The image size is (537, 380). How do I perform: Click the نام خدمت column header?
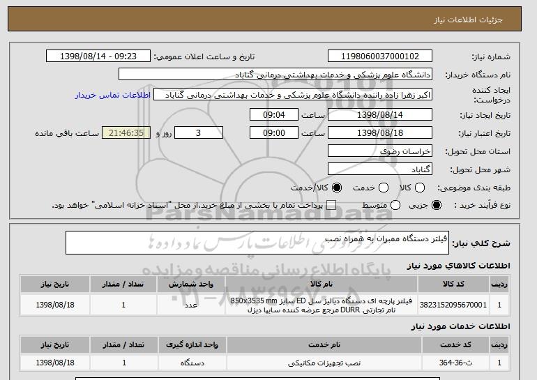click(x=324, y=344)
